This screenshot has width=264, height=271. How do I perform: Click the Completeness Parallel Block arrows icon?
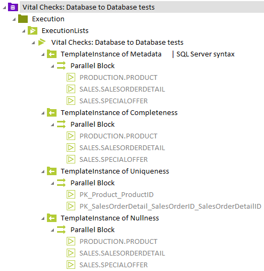tap(61, 124)
